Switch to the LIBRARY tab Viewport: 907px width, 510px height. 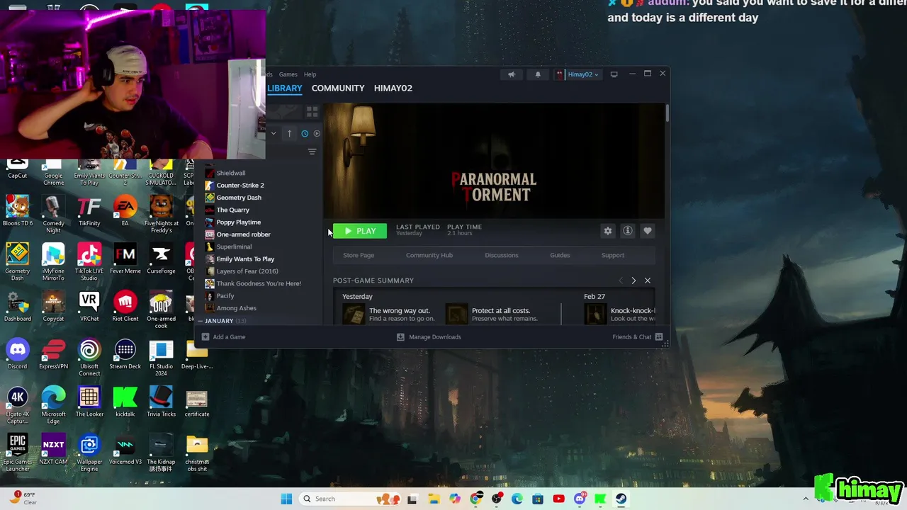[285, 88]
